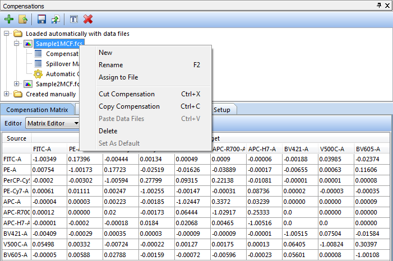Viewport: 393px width, 261px height.
Task: Close the Compensations panel
Action: 387,6
